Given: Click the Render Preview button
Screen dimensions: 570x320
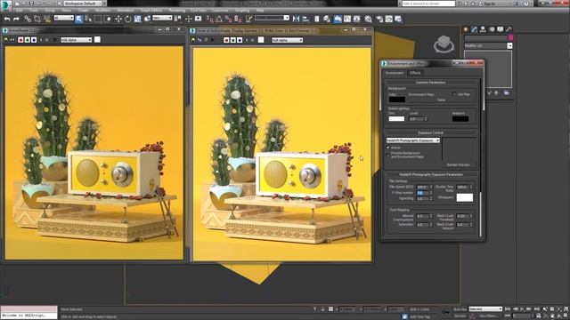Looking at the screenshot, I should (x=459, y=165).
